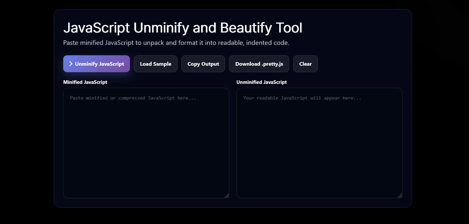Click the resize grip of the Unminified JavaScript box
Viewport: 469px width, 224px height.
(400, 195)
